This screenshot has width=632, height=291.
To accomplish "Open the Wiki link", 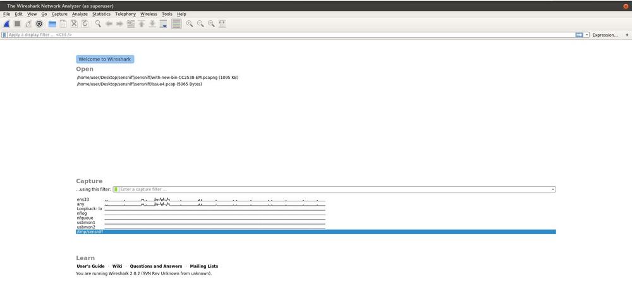I will [x=118, y=266].
